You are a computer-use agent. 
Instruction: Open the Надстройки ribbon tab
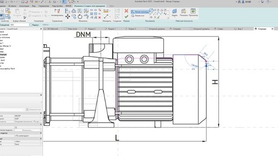click(x=57, y=6)
